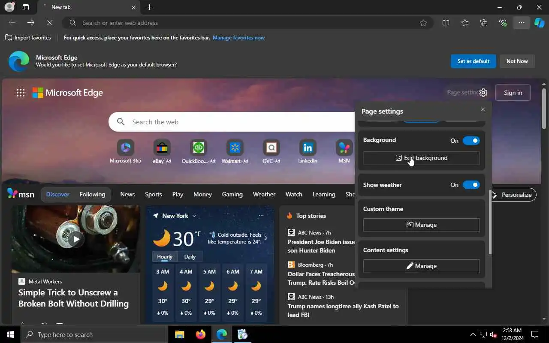Open Manage favorites now link

point(238,38)
